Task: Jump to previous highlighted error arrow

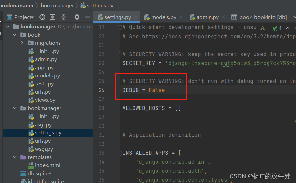Action: 288,28
